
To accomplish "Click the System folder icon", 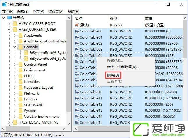I will tap(20, 111).
